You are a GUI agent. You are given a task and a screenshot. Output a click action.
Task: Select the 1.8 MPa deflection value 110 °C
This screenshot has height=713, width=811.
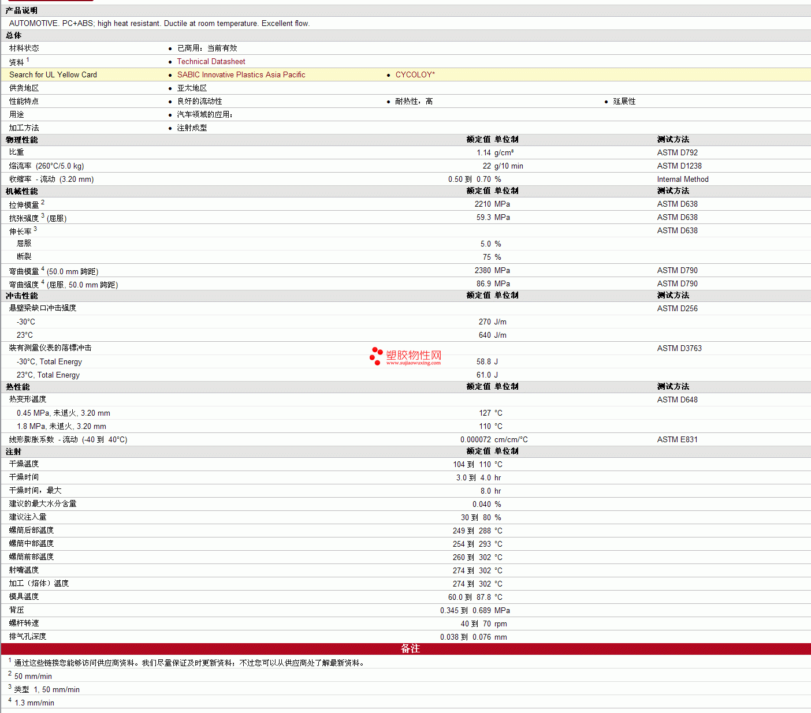click(x=490, y=426)
